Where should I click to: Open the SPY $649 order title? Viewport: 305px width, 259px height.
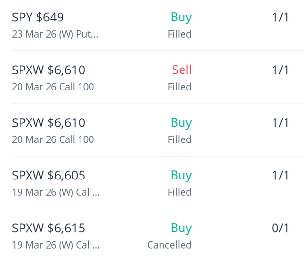click(38, 18)
